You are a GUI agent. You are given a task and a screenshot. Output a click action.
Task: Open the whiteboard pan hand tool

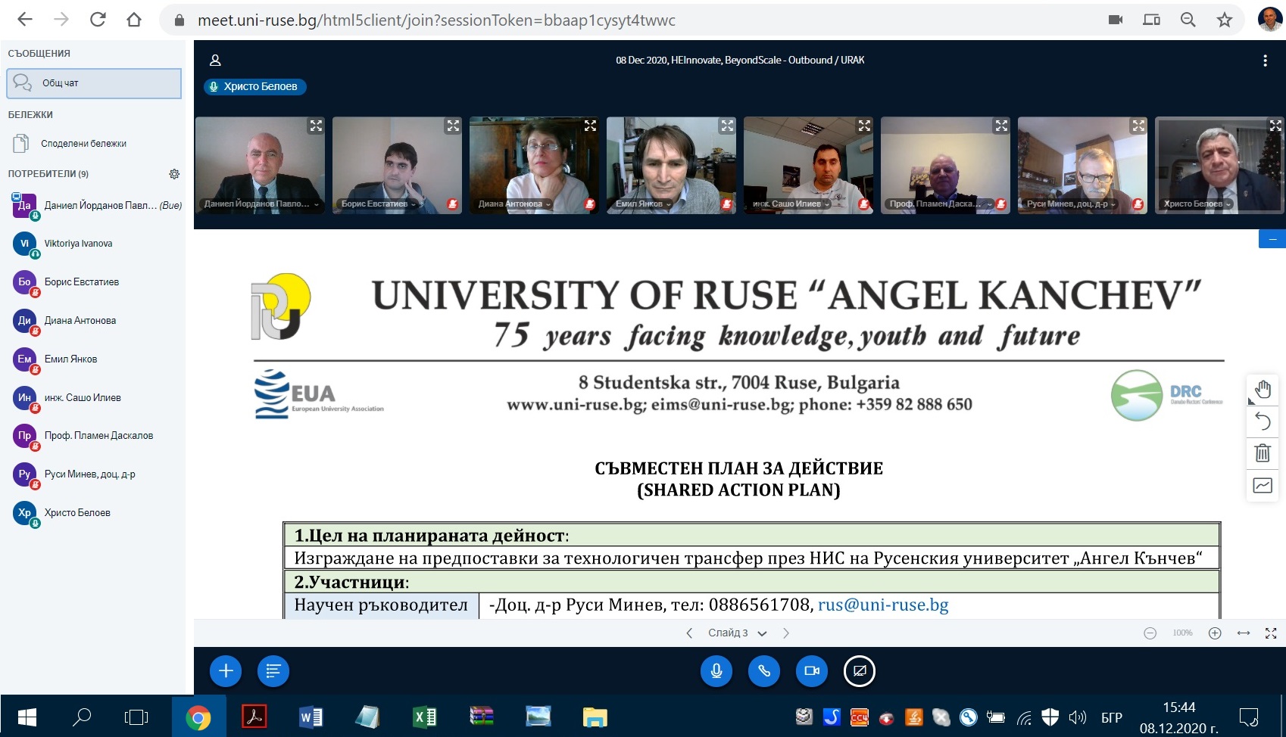click(1263, 390)
